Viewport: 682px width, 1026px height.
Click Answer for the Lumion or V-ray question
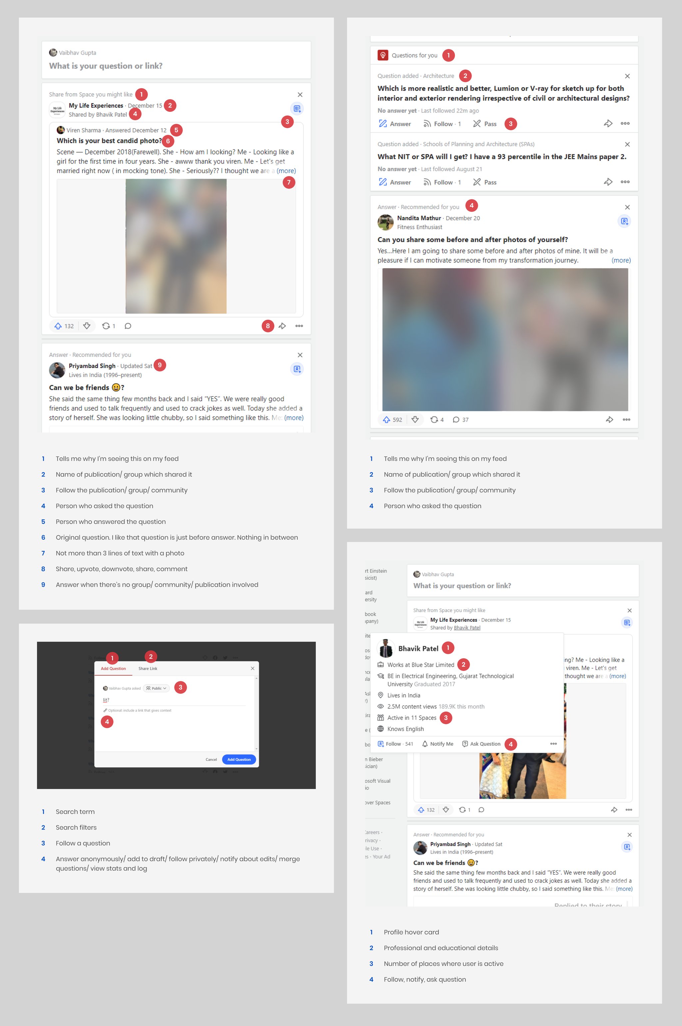[x=395, y=124]
